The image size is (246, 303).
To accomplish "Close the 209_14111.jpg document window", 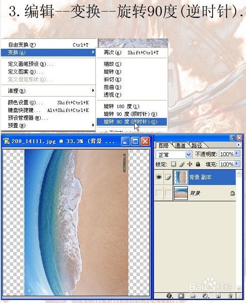I will pos(145,141).
